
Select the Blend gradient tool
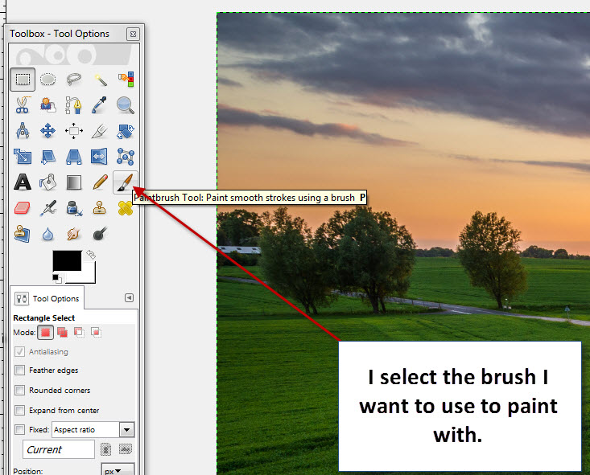coord(74,182)
